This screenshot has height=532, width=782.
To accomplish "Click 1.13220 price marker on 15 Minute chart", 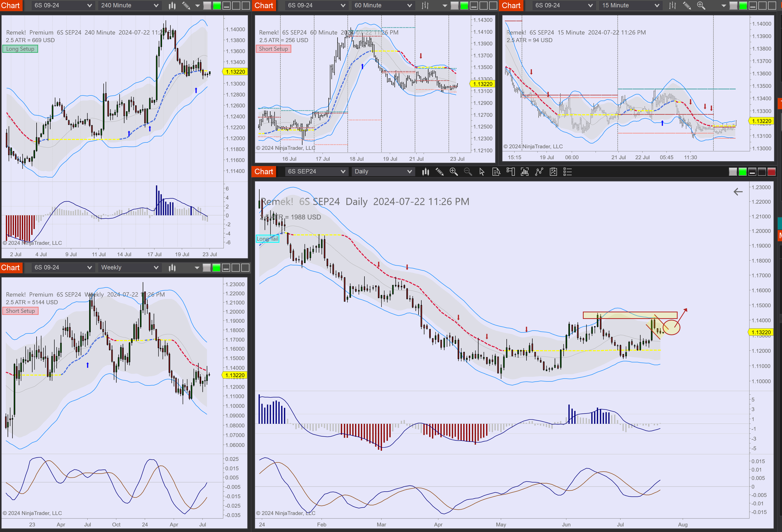I will pos(761,121).
